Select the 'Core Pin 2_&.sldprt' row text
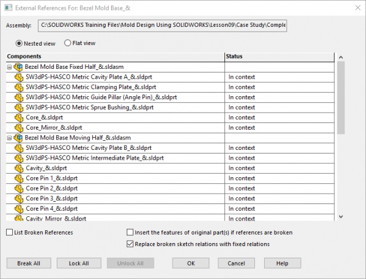The width and height of the screenshot is (366, 279). pos(52,188)
